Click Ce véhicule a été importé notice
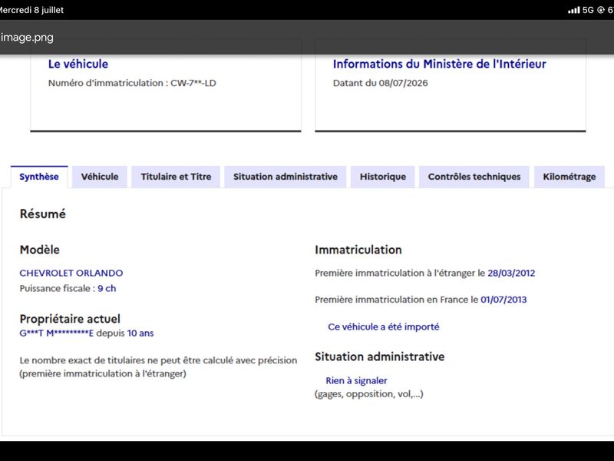Viewport: 614px width, 461px height. [383, 327]
